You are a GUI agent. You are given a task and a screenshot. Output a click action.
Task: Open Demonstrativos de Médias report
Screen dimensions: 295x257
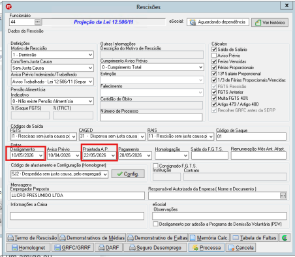(92, 237)
